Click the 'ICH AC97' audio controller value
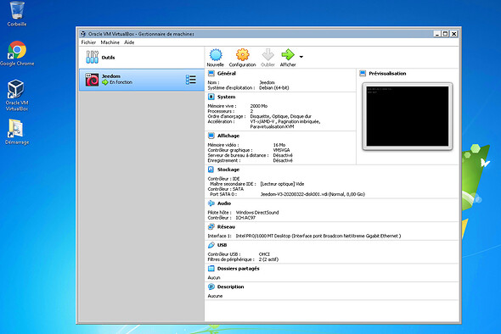The image size is (501, 334). [245, 218]
